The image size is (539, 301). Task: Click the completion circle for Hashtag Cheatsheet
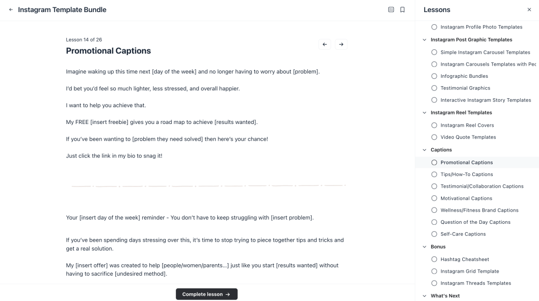pyautogui.click(x=434, y=259)
